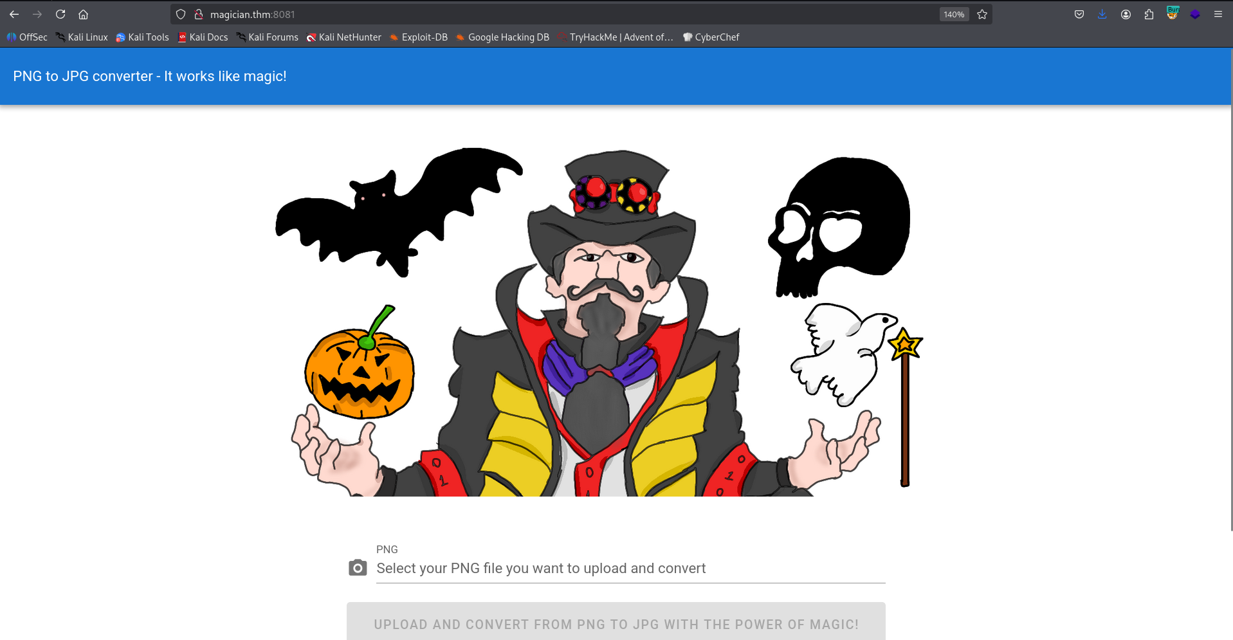Click the shield tracking protection icon
This screenshot has width=1233, height=640.
point(181,14)
